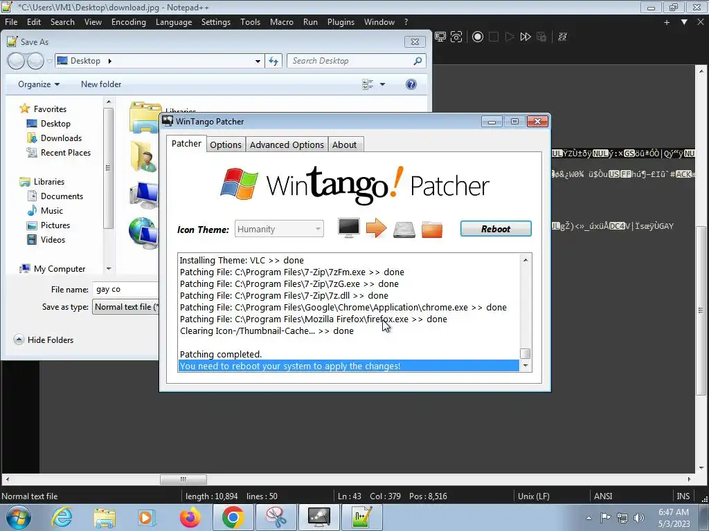This screenshot has height=531, width=709.
Task: Expand address bar previous locations dropdown
Action: pyautogui.click(x=258, y=61)
